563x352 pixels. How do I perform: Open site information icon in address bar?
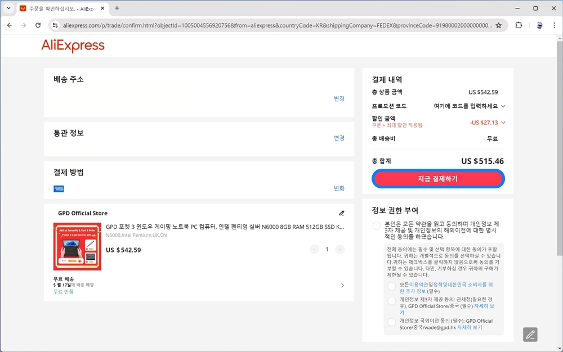55,25
